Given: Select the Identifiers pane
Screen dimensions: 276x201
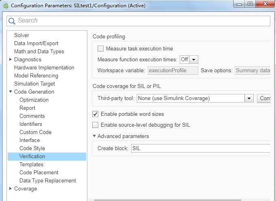Looking at the screenshot, I should (x=31, y=124).
